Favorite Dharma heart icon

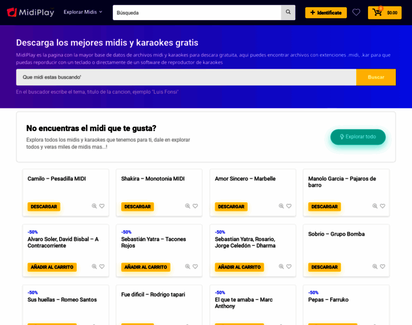point(289,266)
